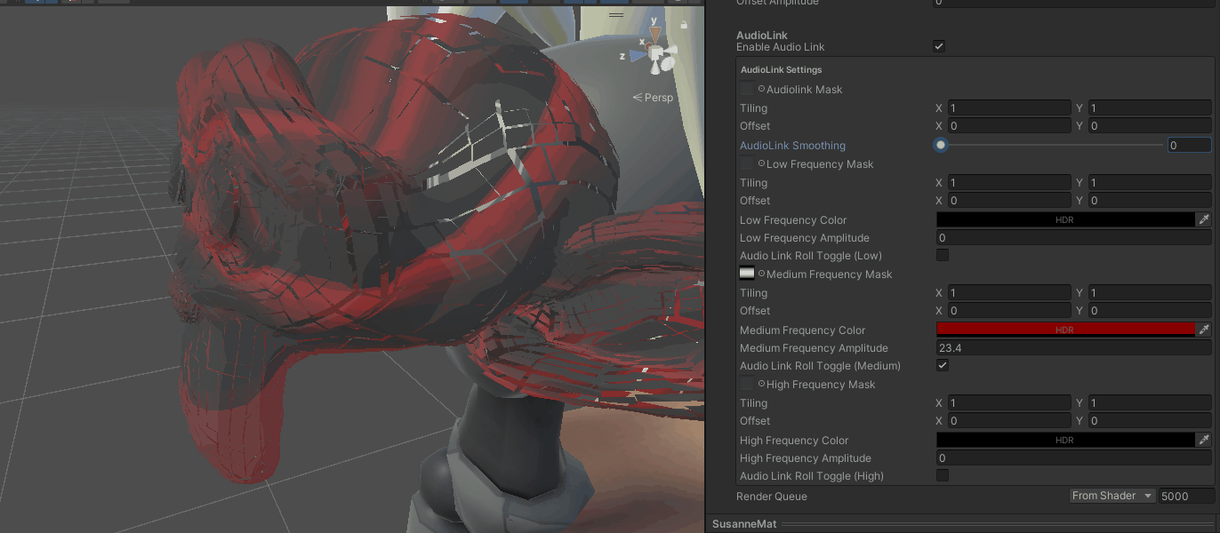
Task: Click the Low Frequency Amplitude field
Action: click(1074, 237)
